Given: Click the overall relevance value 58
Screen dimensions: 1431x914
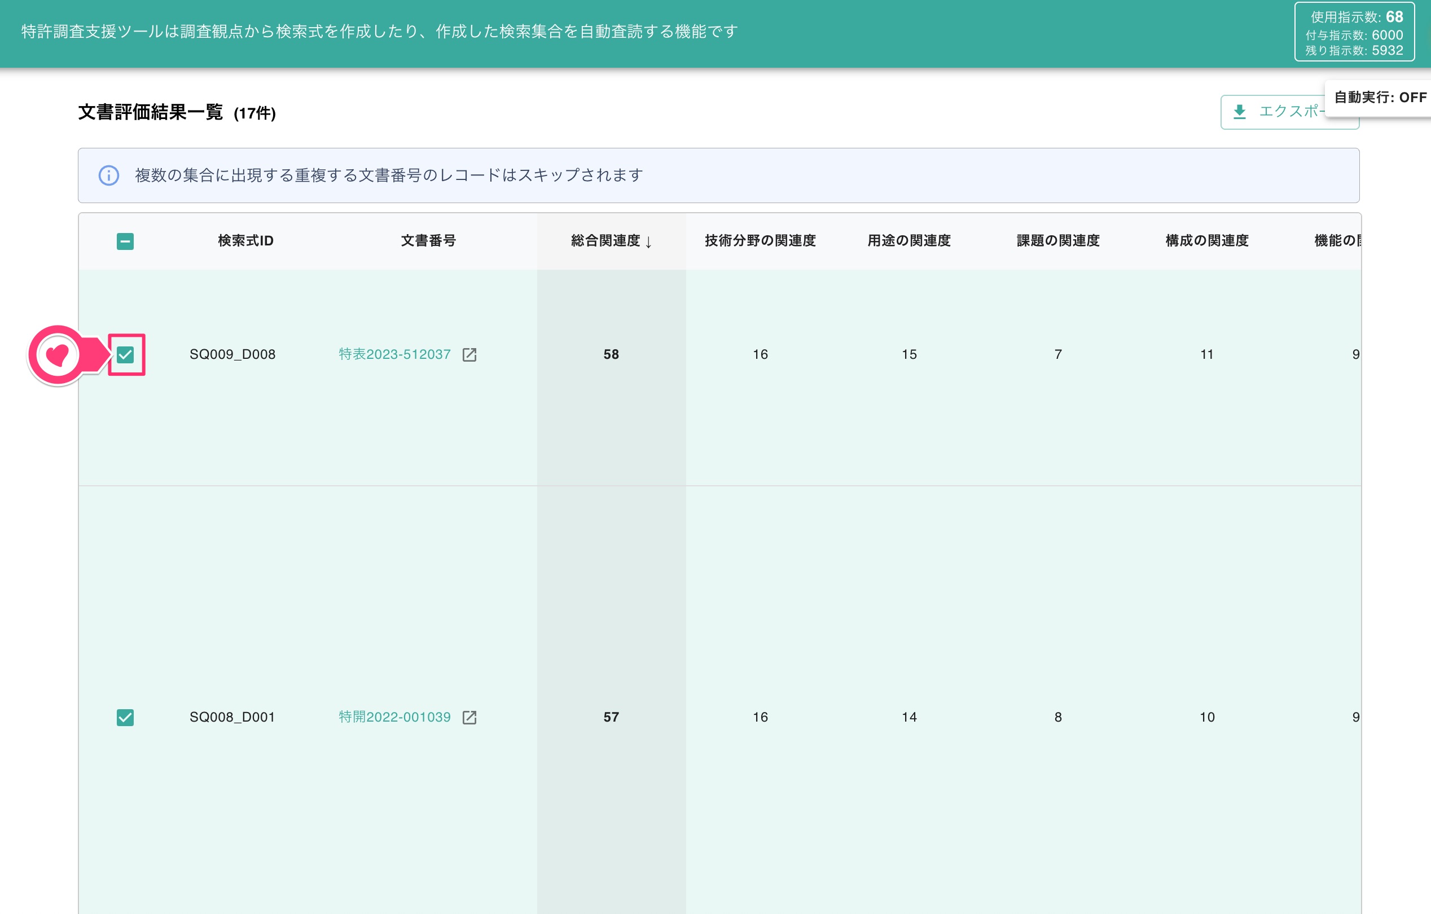Looking at the screenshot, I should (611, 354).
